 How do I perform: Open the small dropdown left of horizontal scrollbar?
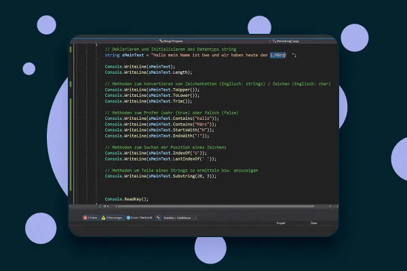(x=106, y=207)
